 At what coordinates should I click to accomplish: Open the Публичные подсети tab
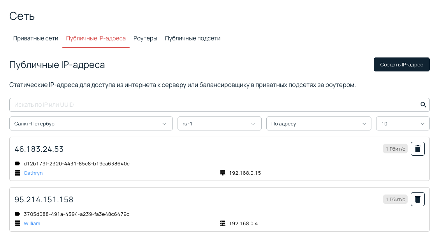point(192,38)
